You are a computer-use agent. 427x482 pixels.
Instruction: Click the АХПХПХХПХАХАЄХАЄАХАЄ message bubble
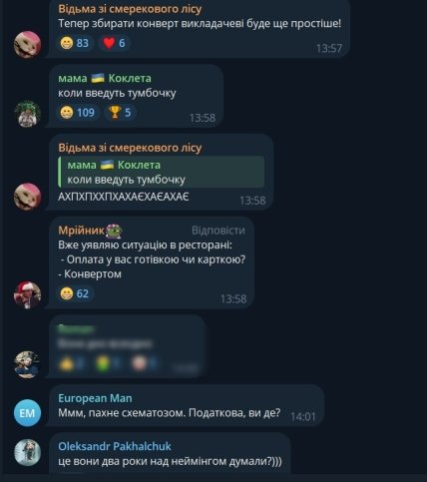(161, 172)
